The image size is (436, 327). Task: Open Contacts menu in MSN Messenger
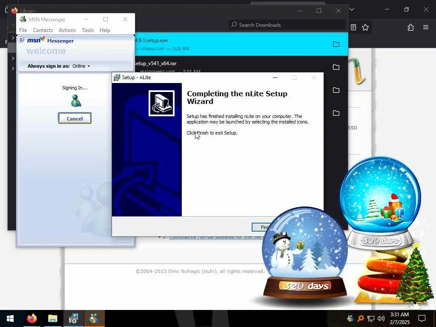43,30
